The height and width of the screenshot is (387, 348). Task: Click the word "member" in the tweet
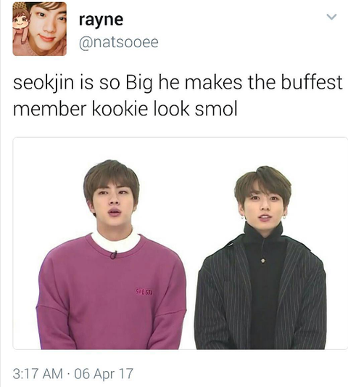(49, 108)
